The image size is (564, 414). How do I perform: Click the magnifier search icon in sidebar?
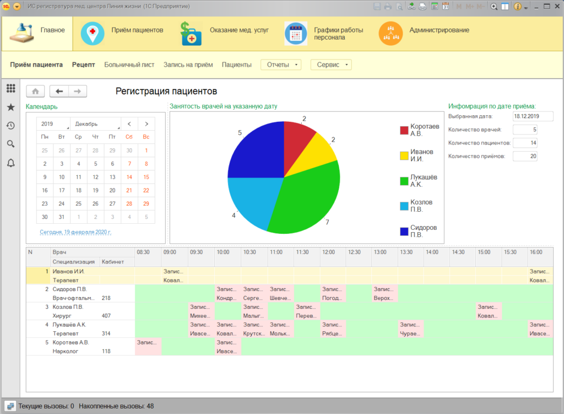coord(11,144)
